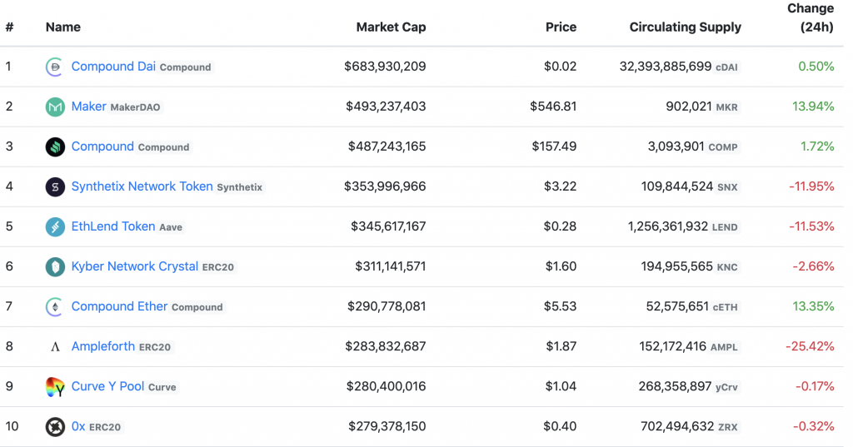
Task: Sort by the Name column header
Action: point(63,27)
